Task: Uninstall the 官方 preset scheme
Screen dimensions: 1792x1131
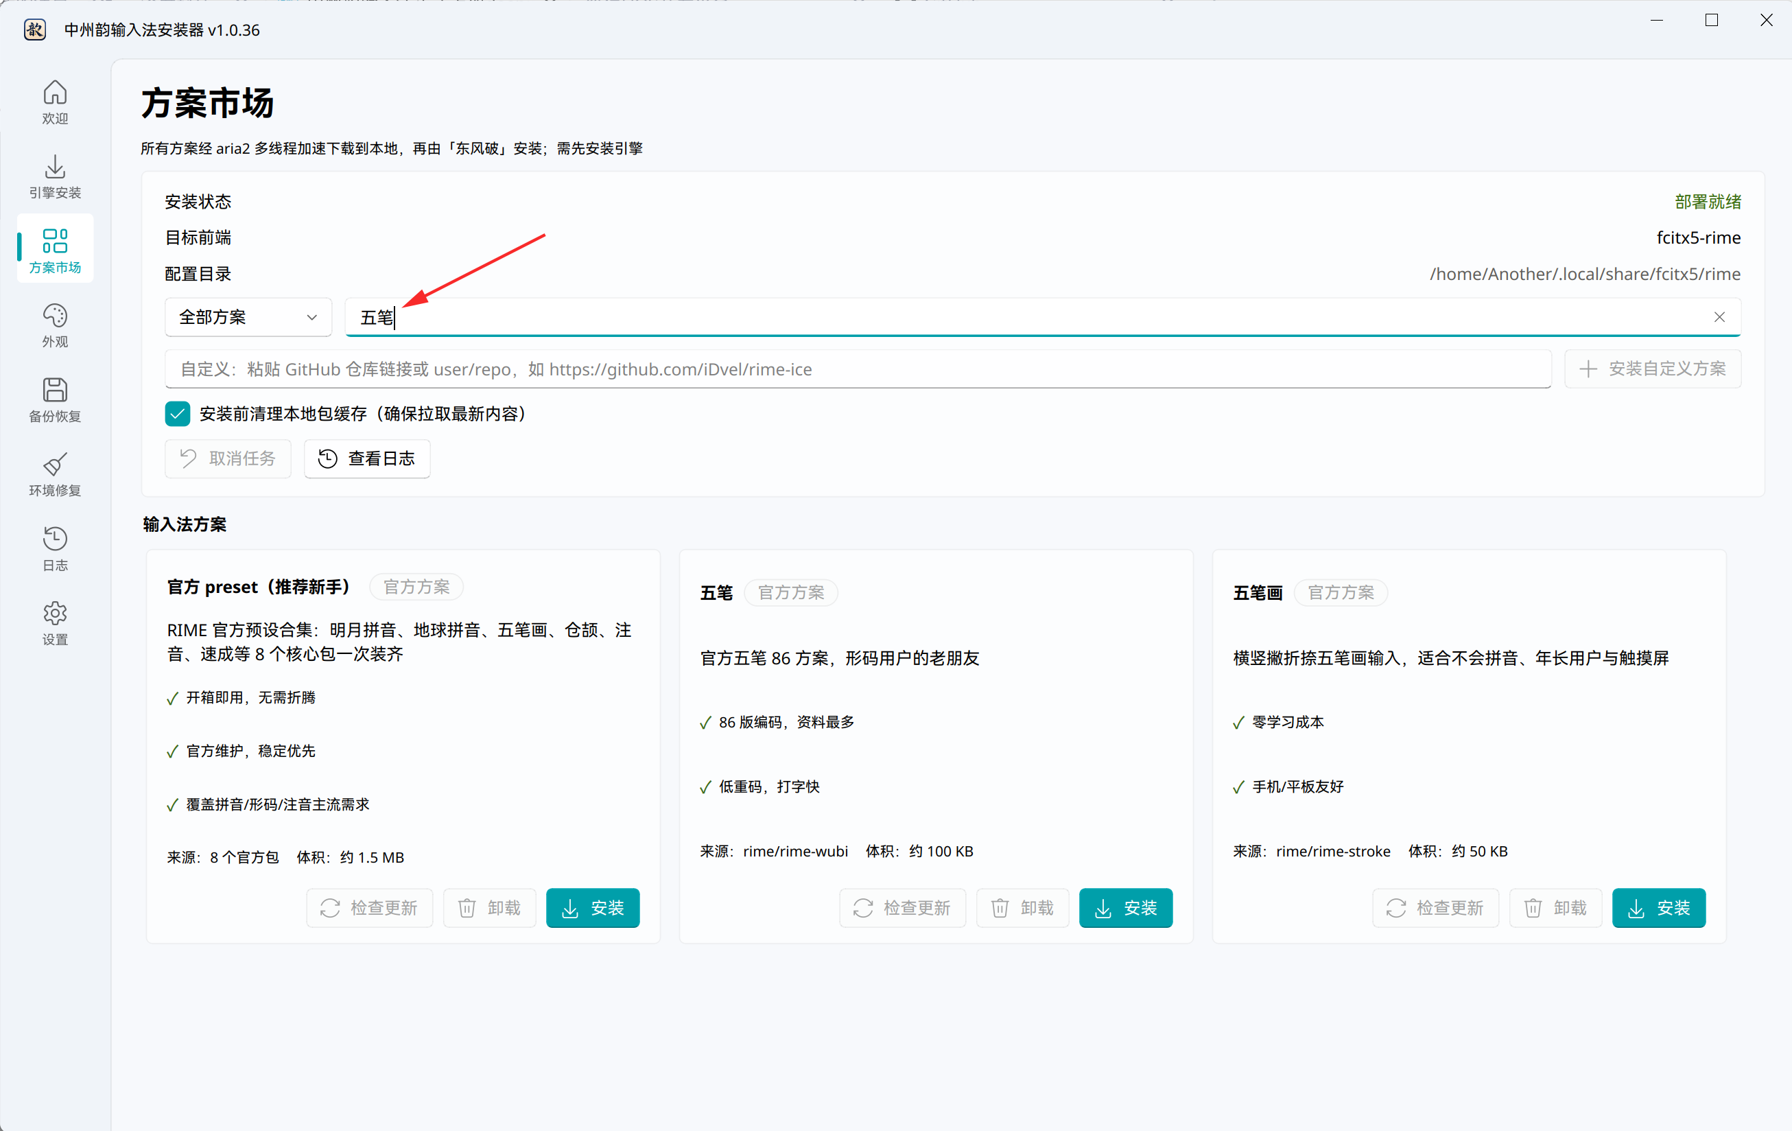Action: point(490,909)
